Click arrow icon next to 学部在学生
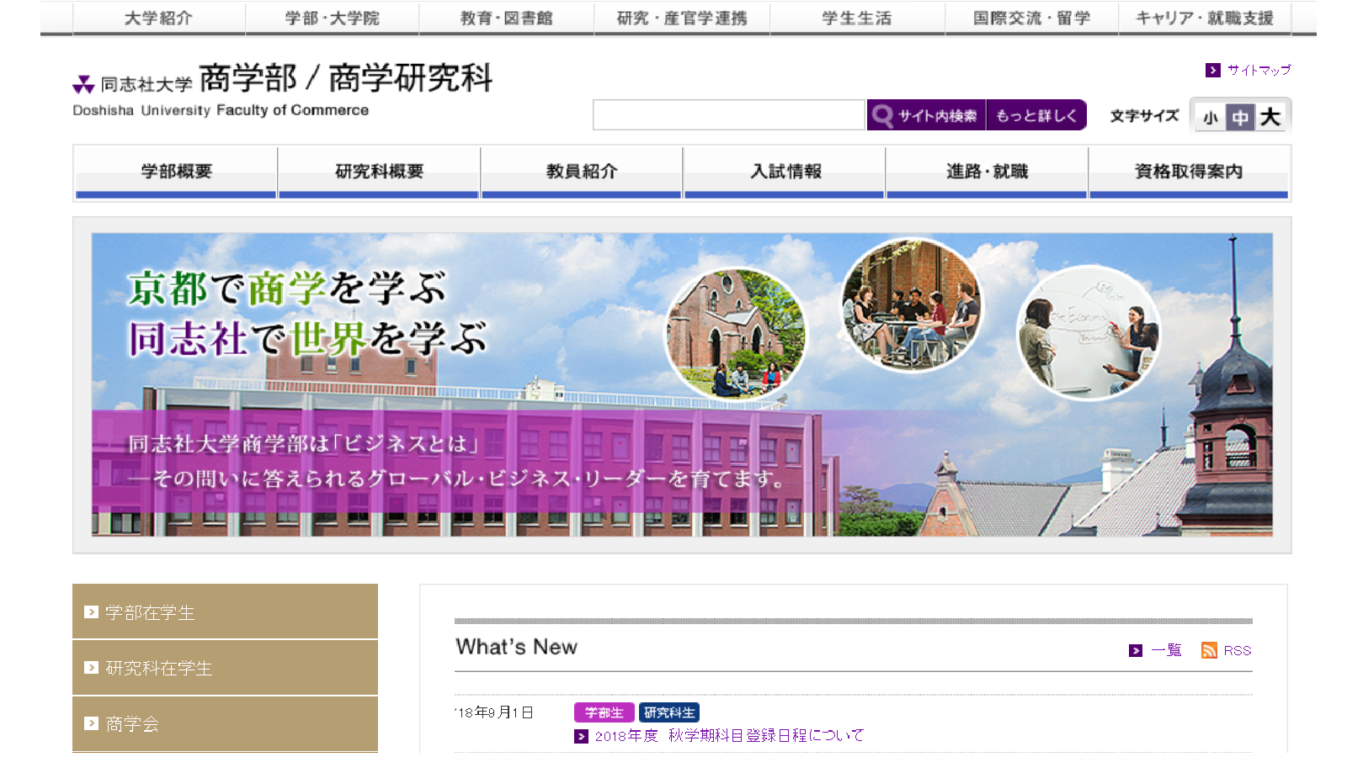Image resolution: width=1347 pixels, height=757 pixels. pos(91,612)
